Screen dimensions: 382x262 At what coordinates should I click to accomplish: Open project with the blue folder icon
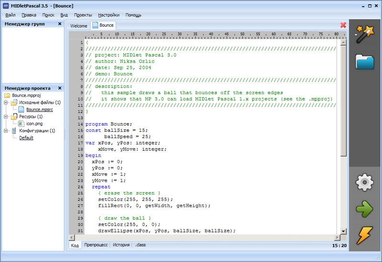click(x=365, y=63)
